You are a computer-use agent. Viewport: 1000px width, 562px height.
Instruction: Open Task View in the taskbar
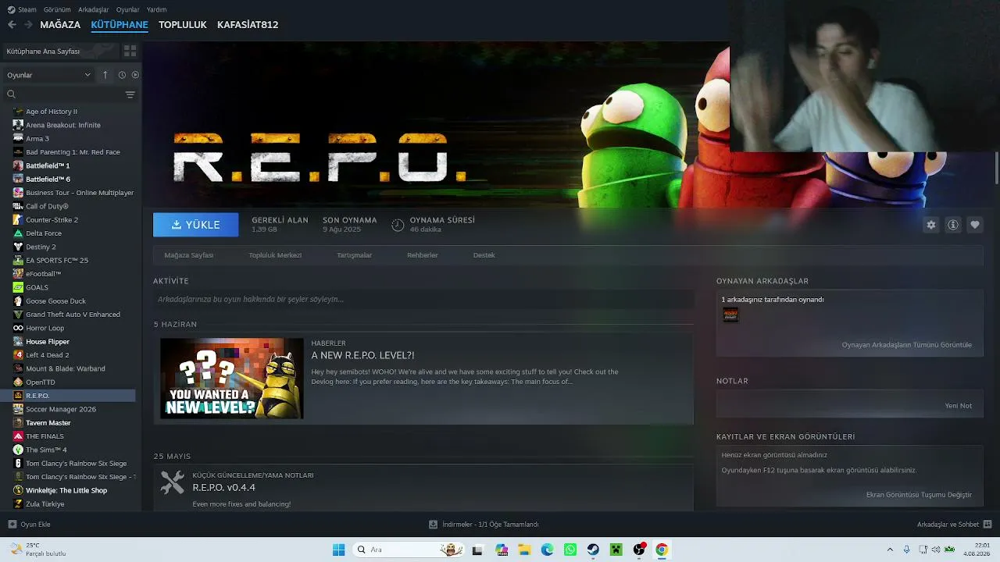[x=477, y=550]
